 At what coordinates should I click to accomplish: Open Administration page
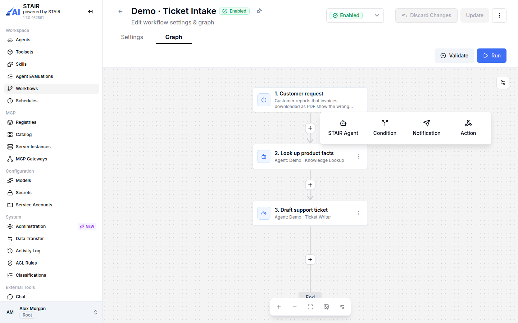[52, 226]
